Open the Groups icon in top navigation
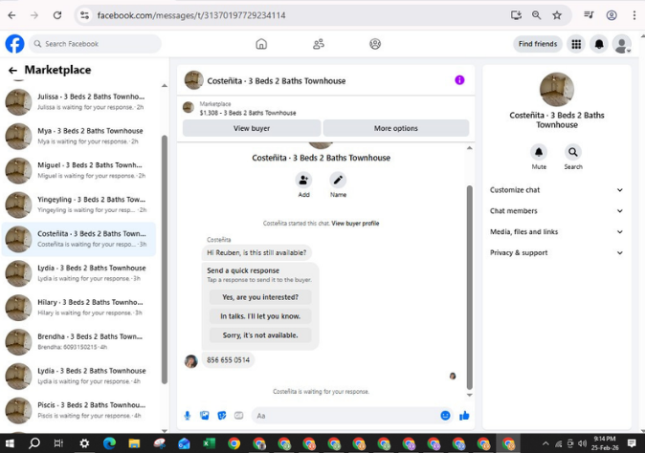This screenshot has height=453, width=645. tap(375, 44)
